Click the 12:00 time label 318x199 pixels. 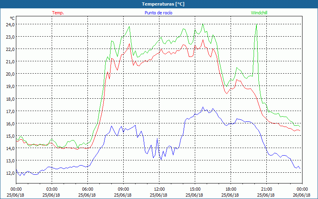click(159, 189)
